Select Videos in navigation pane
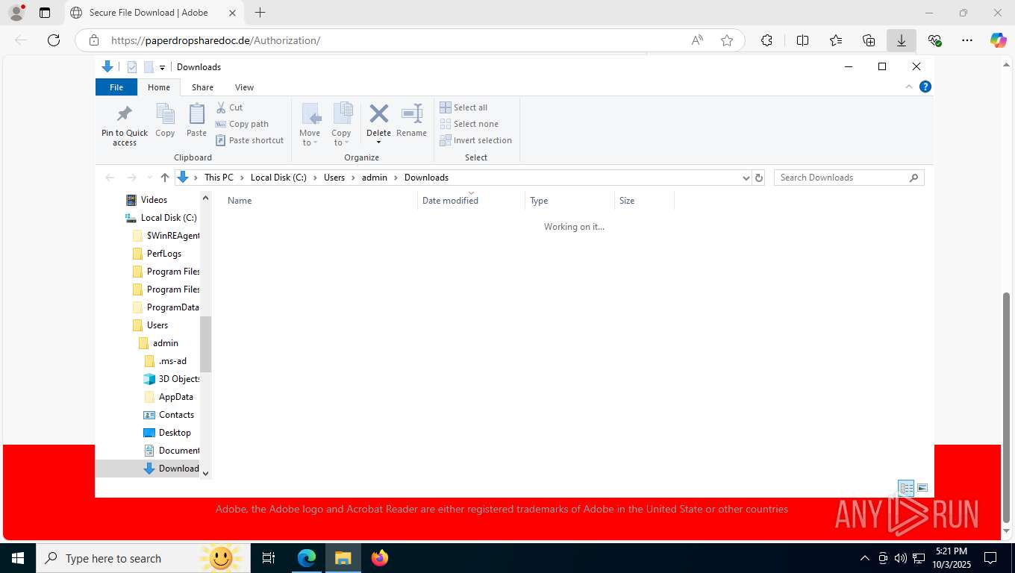1015x573 pixels. [154, 200]
